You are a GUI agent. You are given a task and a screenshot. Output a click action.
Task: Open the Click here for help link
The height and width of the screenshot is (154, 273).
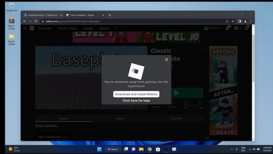(x=136, y=101)
